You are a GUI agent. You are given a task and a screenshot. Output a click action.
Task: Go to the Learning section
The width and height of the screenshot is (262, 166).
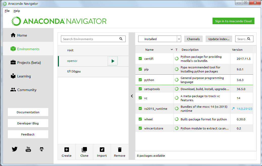[28, 76]
